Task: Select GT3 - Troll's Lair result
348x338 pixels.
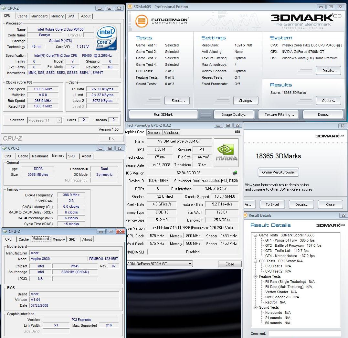Action: 287,251
